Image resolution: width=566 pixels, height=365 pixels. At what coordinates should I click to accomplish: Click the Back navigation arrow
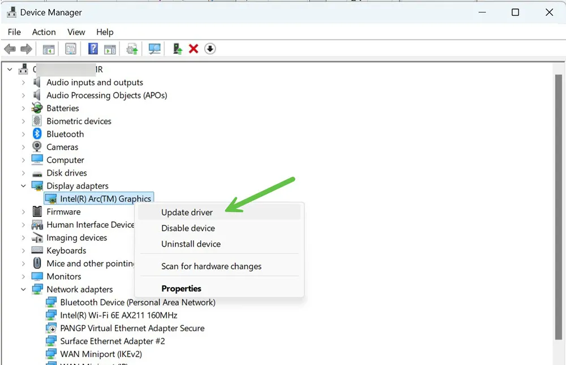tap(10, 49)
